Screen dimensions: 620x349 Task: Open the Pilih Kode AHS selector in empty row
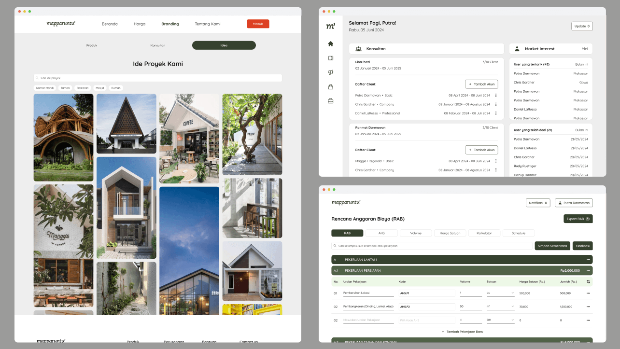tap(427, 320)
